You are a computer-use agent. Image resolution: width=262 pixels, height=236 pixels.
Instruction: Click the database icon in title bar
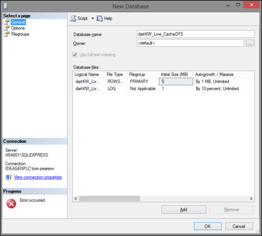pos(5,6)
